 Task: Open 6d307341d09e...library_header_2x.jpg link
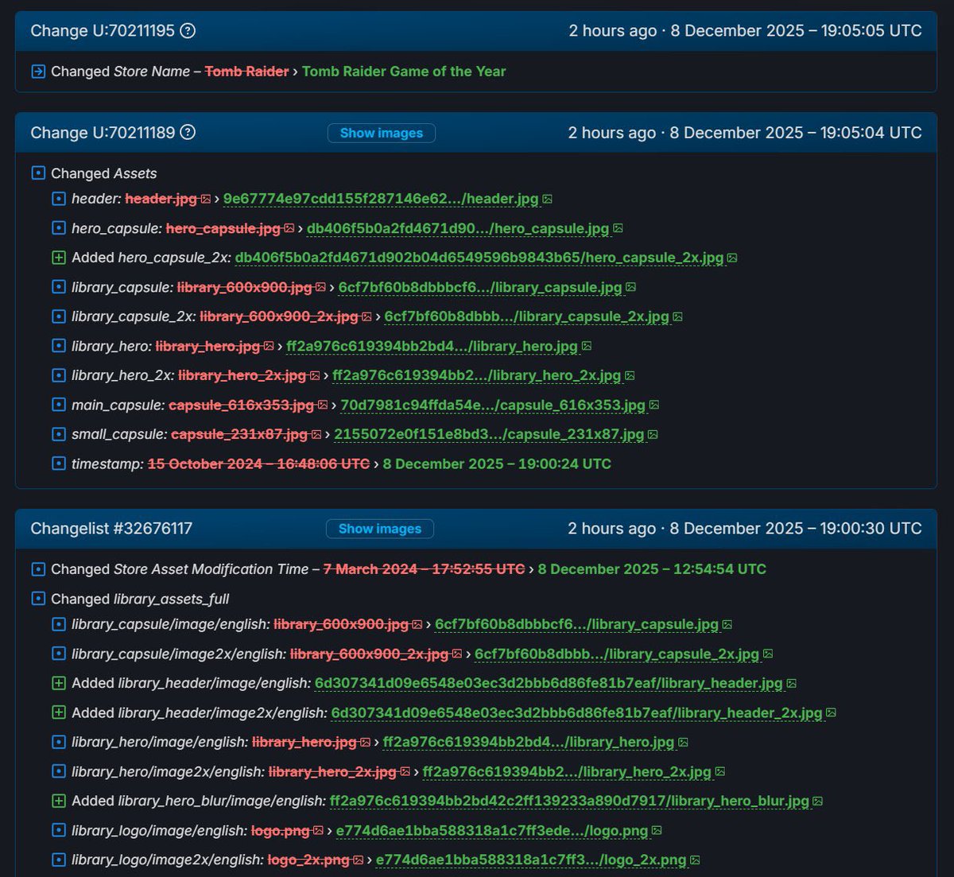click(576, 712)
